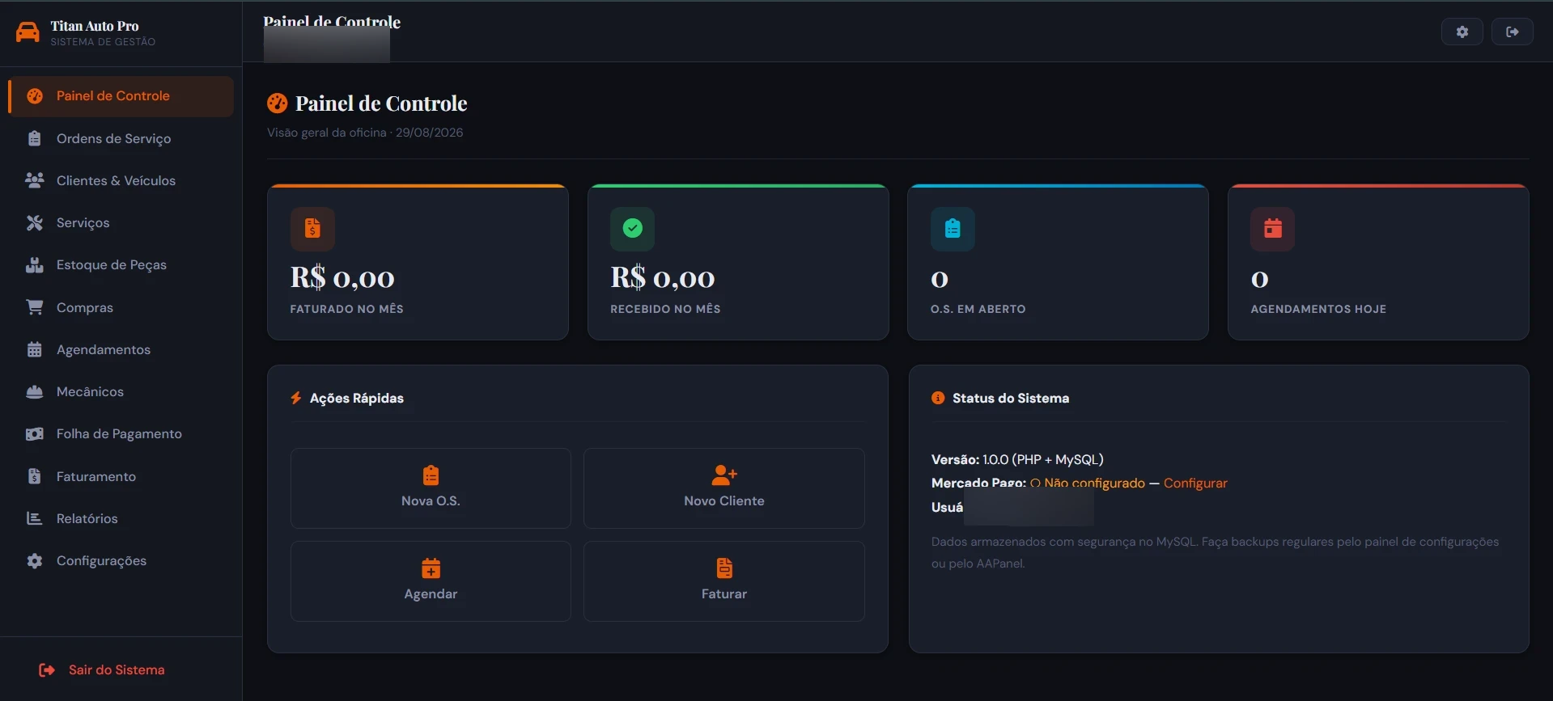Click the logout arrow icon in top bar
The width and height of the screenshot is (1553, 701).
tap(1512, 32)
